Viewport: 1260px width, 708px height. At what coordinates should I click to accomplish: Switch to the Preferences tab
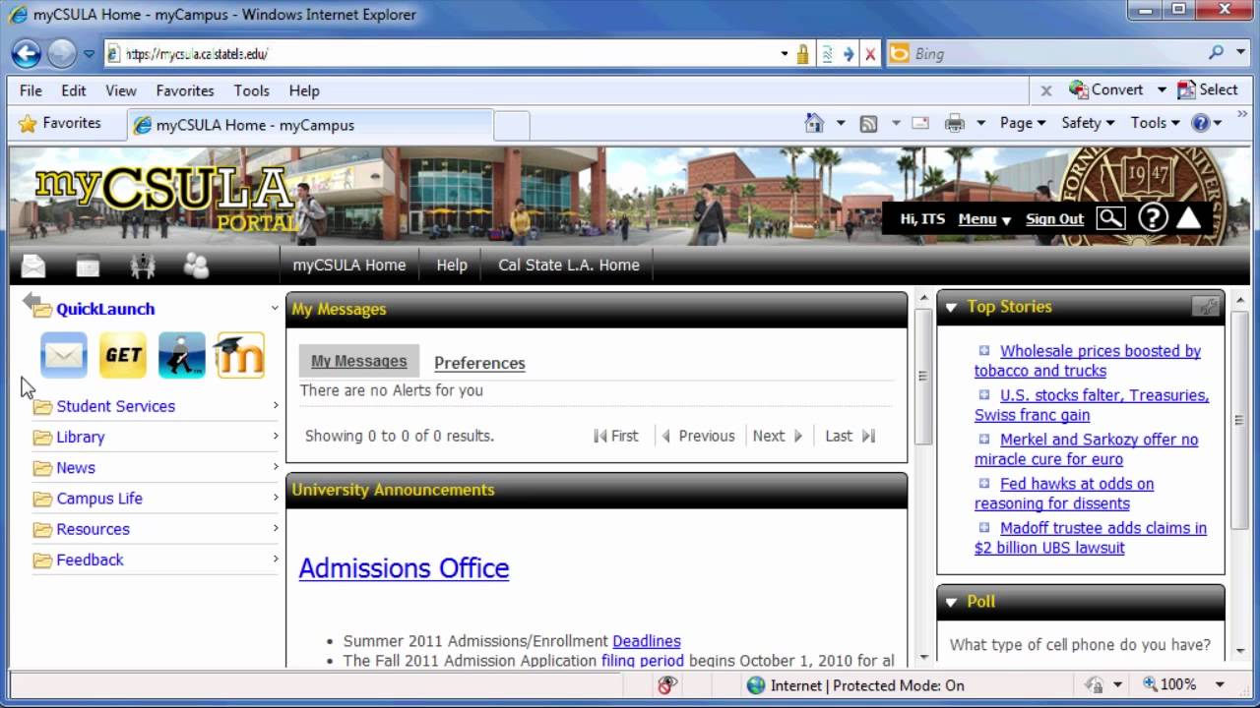point(479,363)
